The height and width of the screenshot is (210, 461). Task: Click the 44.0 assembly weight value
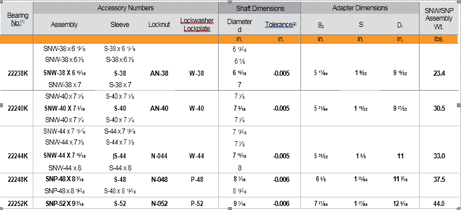tap(439, 204)
